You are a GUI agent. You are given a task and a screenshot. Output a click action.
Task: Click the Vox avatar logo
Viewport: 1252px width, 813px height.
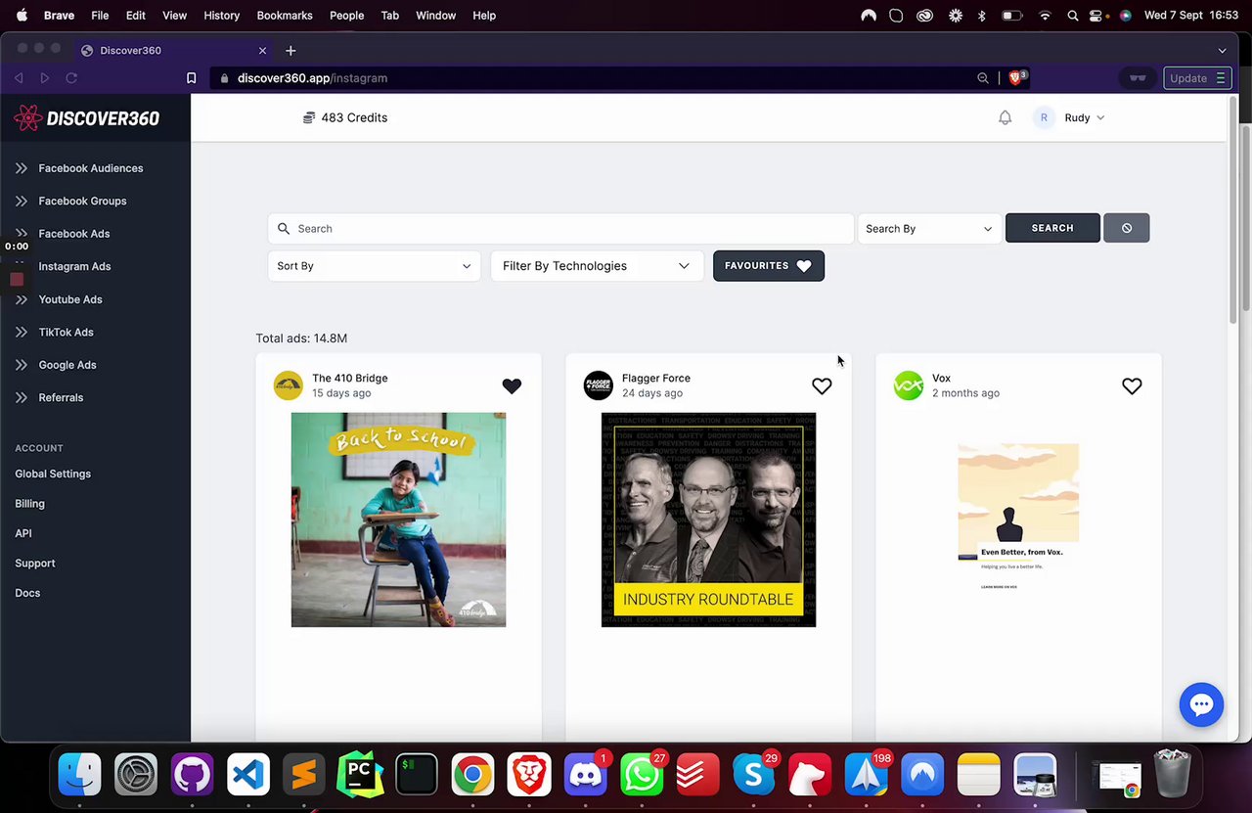(x=909, y=385)
